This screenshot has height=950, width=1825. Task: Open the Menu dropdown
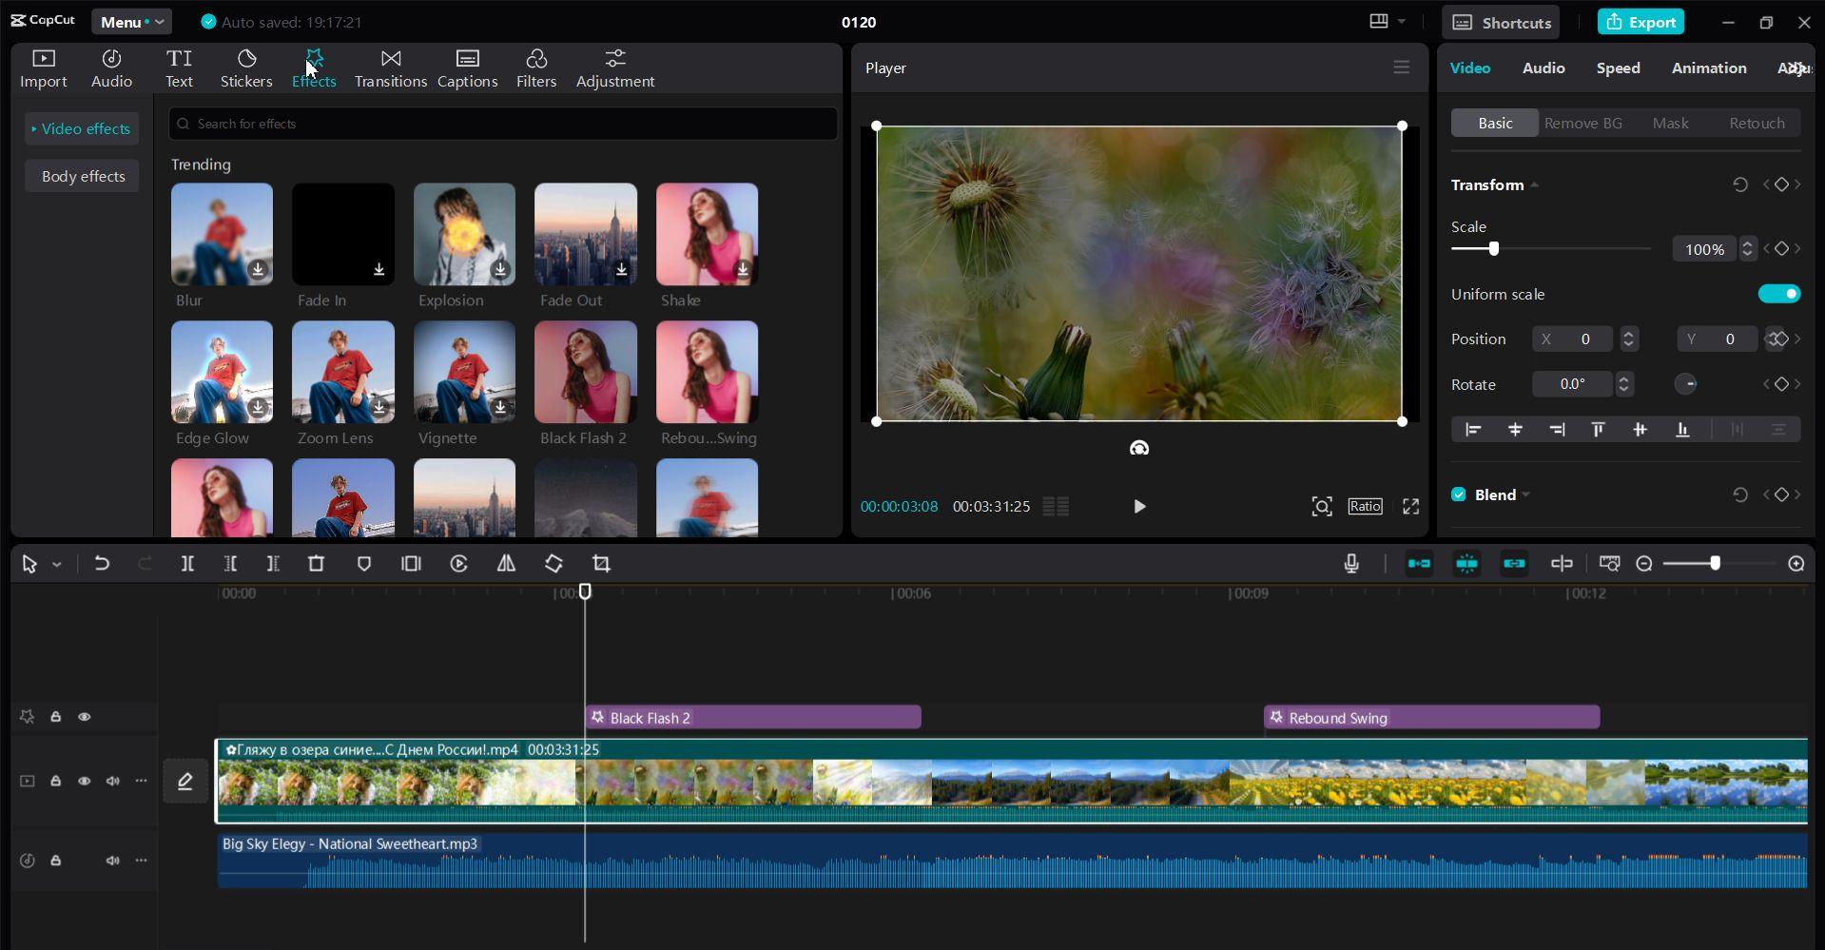pyautogui.click(x=131, y=22)
